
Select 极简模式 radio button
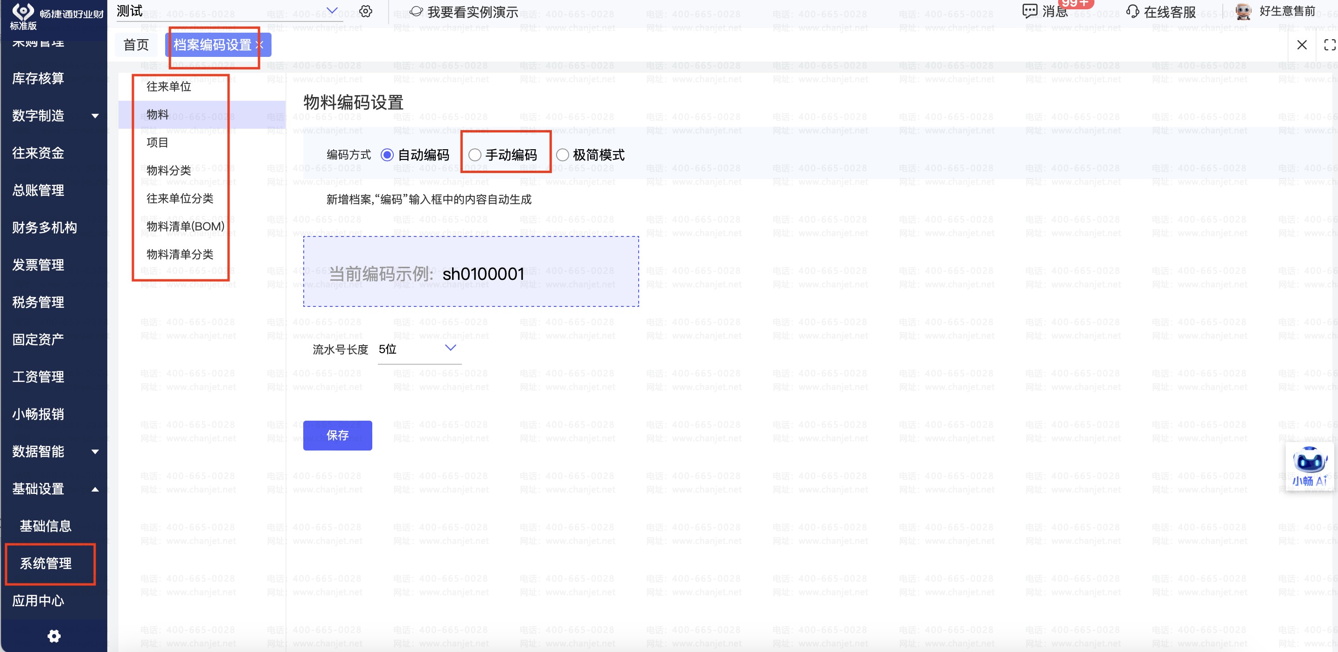[x=562, y=155]
